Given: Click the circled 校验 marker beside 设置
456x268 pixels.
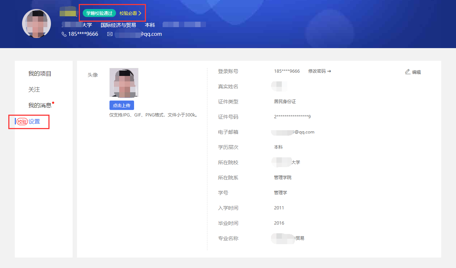Looking at the screenshot, I should [x=22, y=122].
